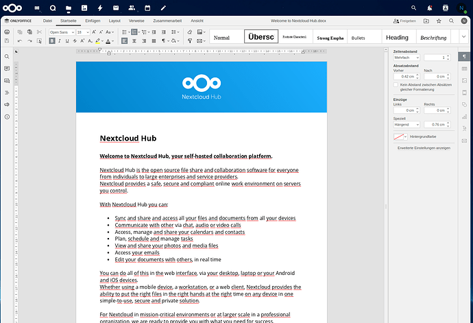Expand the styles gallery arrow

tap(463, 36)
